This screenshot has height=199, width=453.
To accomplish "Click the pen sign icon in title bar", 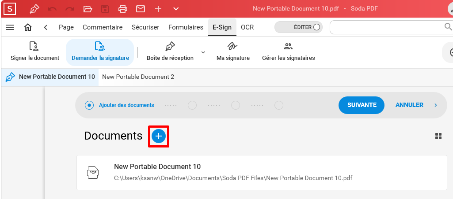I will click(x=34, y=9).
